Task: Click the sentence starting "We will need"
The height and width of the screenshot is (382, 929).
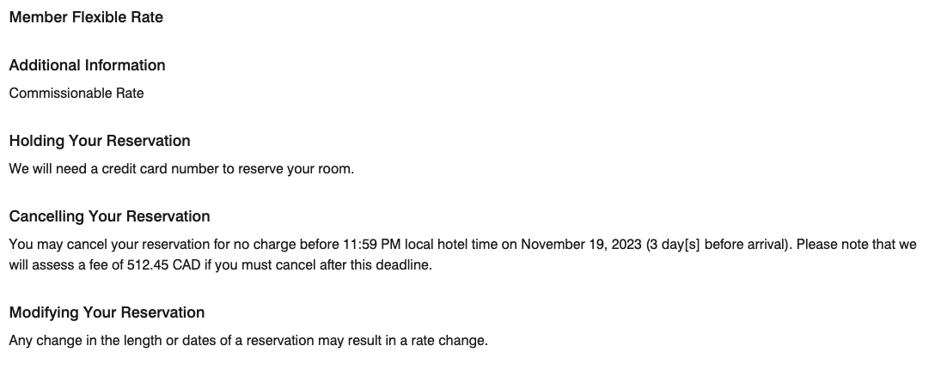Action: point(181,169)
